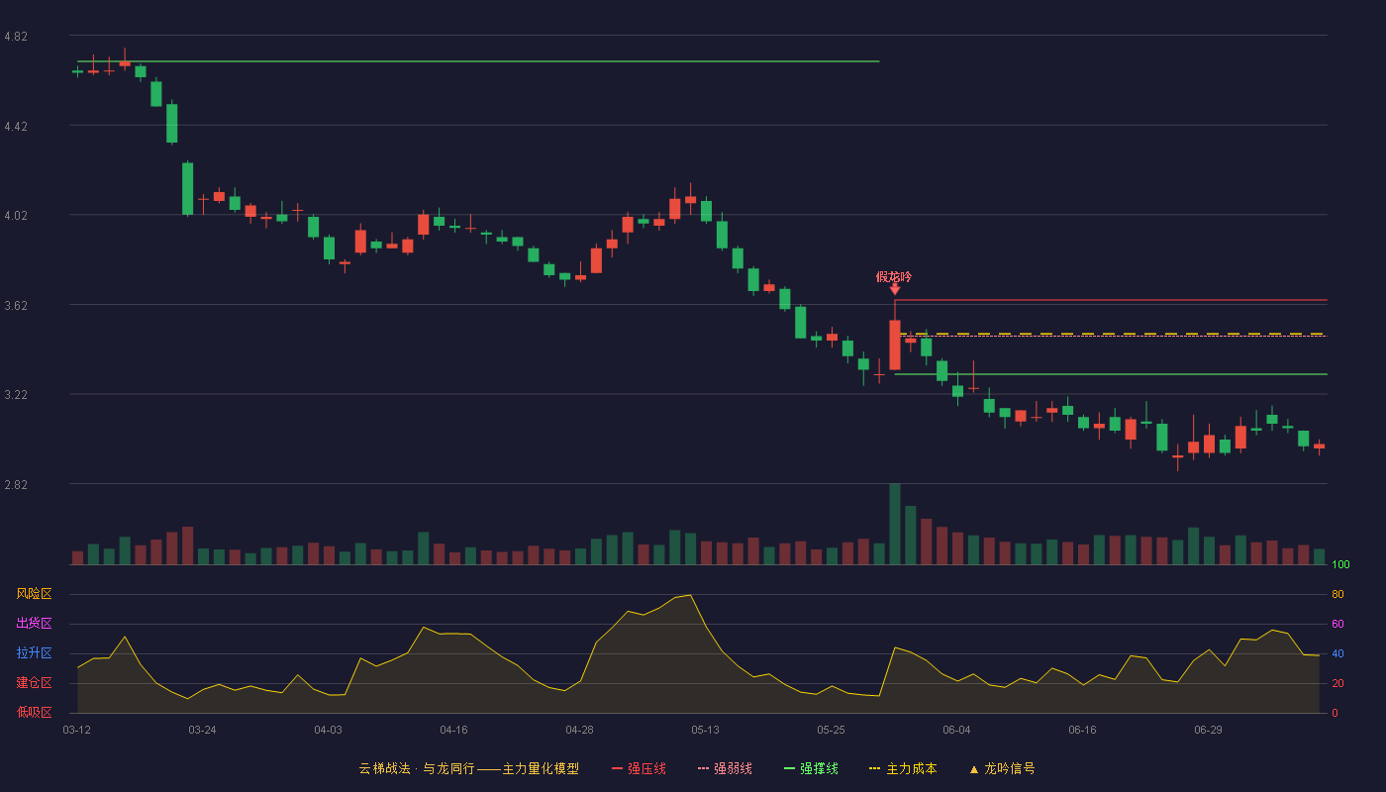Viewport: 1386px width, 792px height.
Task: Click the green 100 indicator scale value
Action: 1340,564
